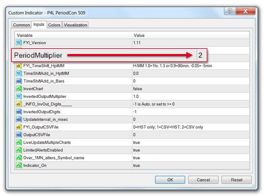The height and width of the screenshot is (196, 264).
Task: Switch to the Common tab
Action: click(x=21, y=25)
